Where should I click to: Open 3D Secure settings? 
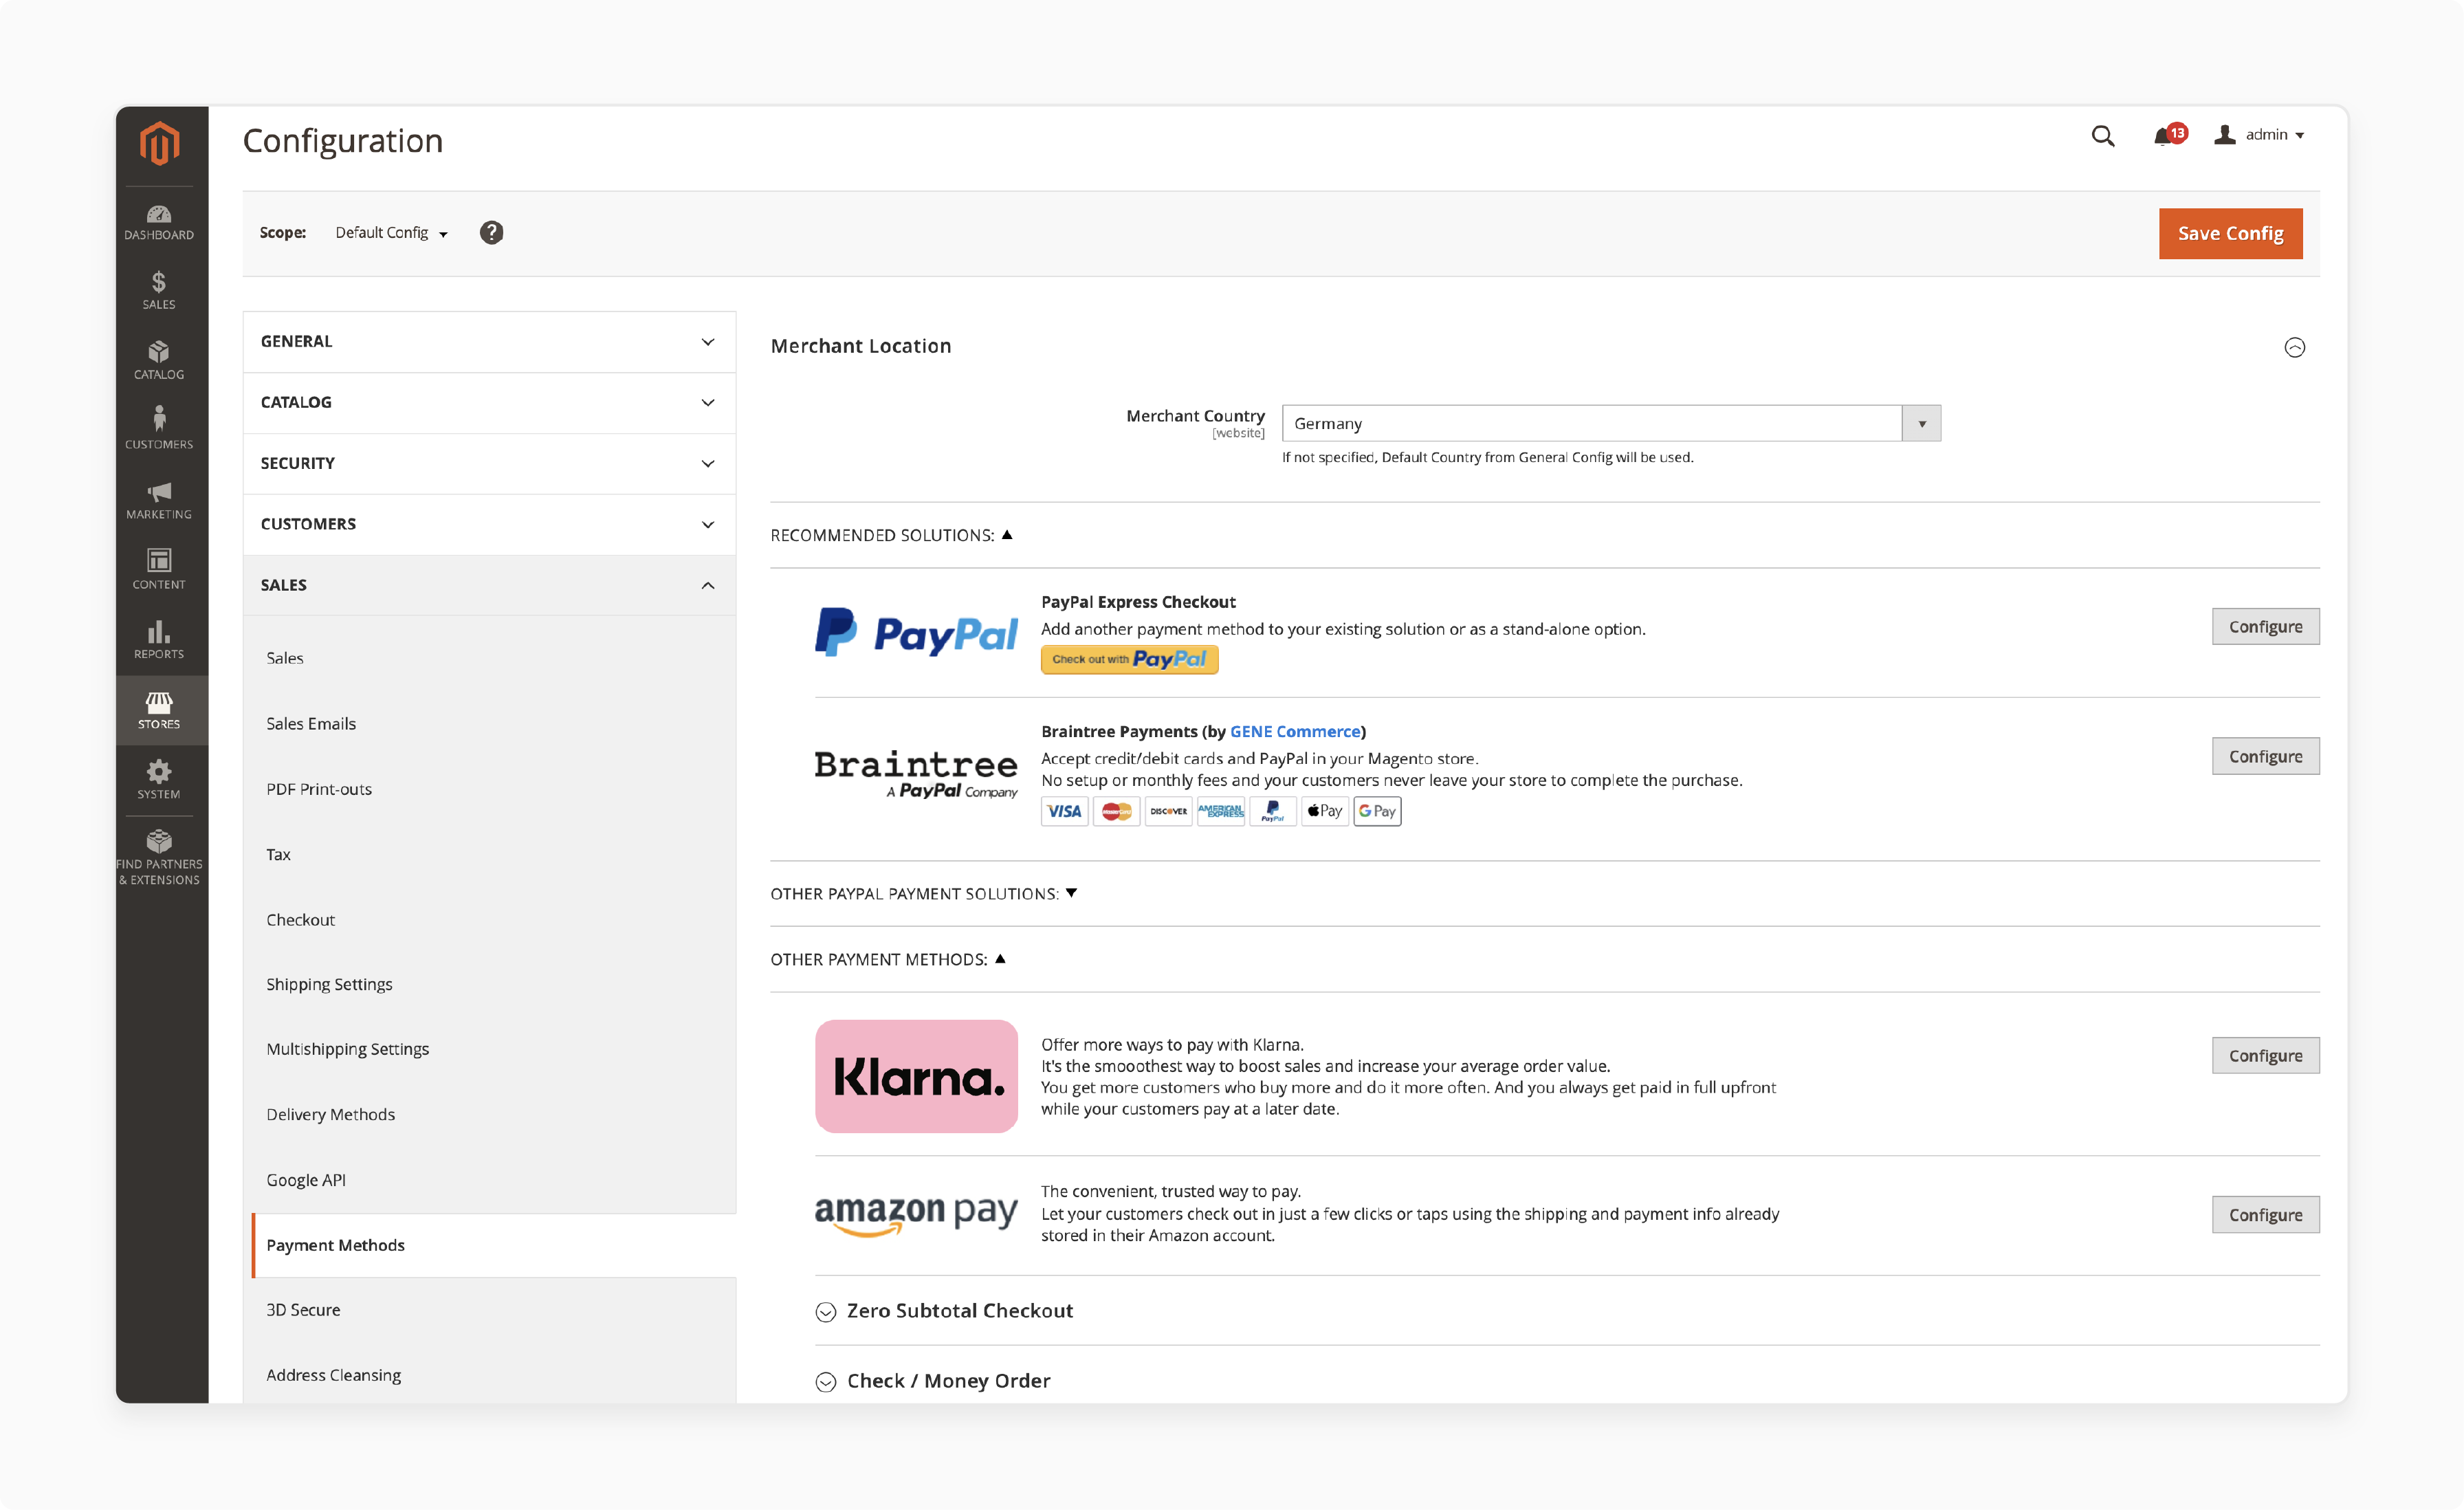[x=303, y=1310]
